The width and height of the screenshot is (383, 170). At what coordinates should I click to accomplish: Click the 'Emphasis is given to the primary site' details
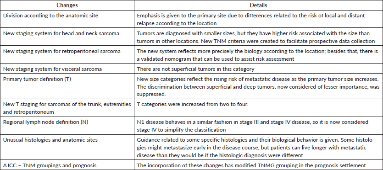[258, 20]
